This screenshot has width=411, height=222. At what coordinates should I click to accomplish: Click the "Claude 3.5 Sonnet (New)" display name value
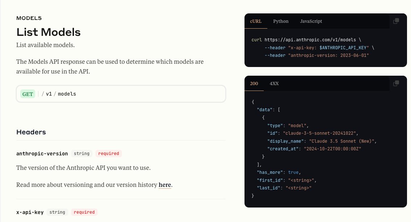click(x=342, y=141)
